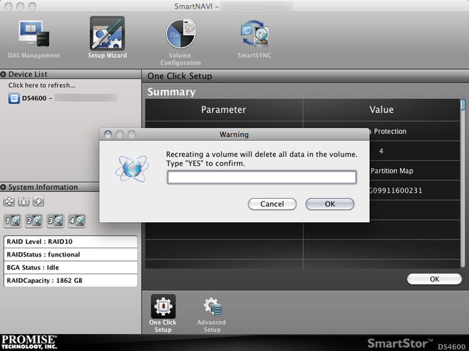Collapse the Device List panel
This screenshot has height=351, width=469.
point(4,74)
